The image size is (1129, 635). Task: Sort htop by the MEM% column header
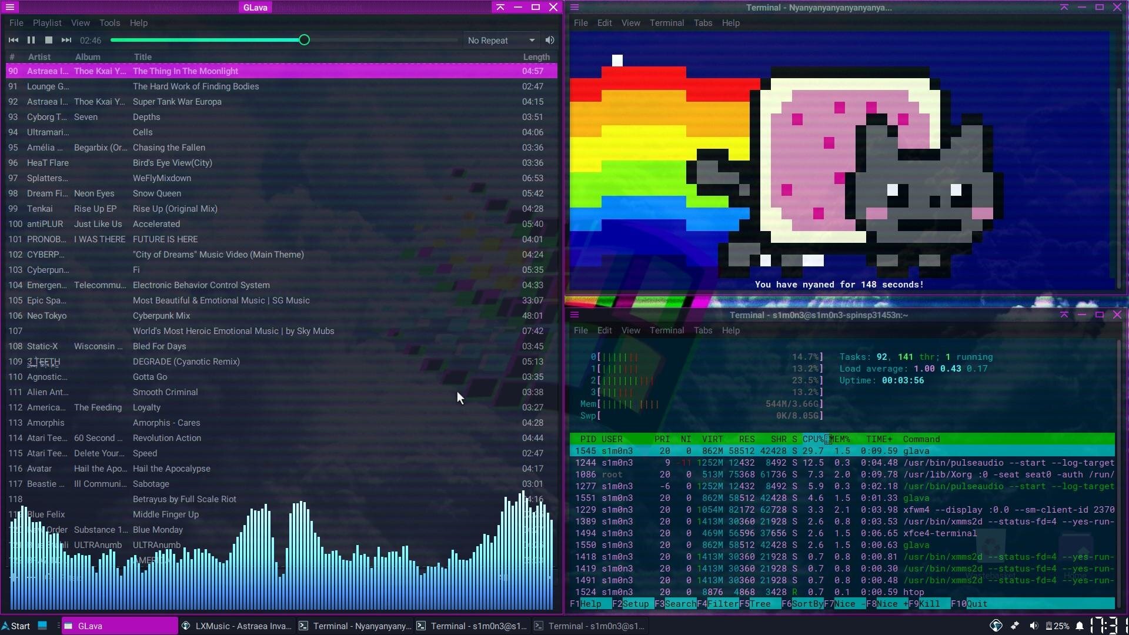point(840,439)
